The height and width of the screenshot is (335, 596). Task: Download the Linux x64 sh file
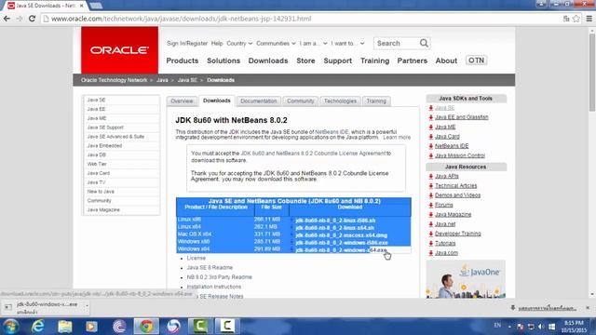[x=334, y=228]
